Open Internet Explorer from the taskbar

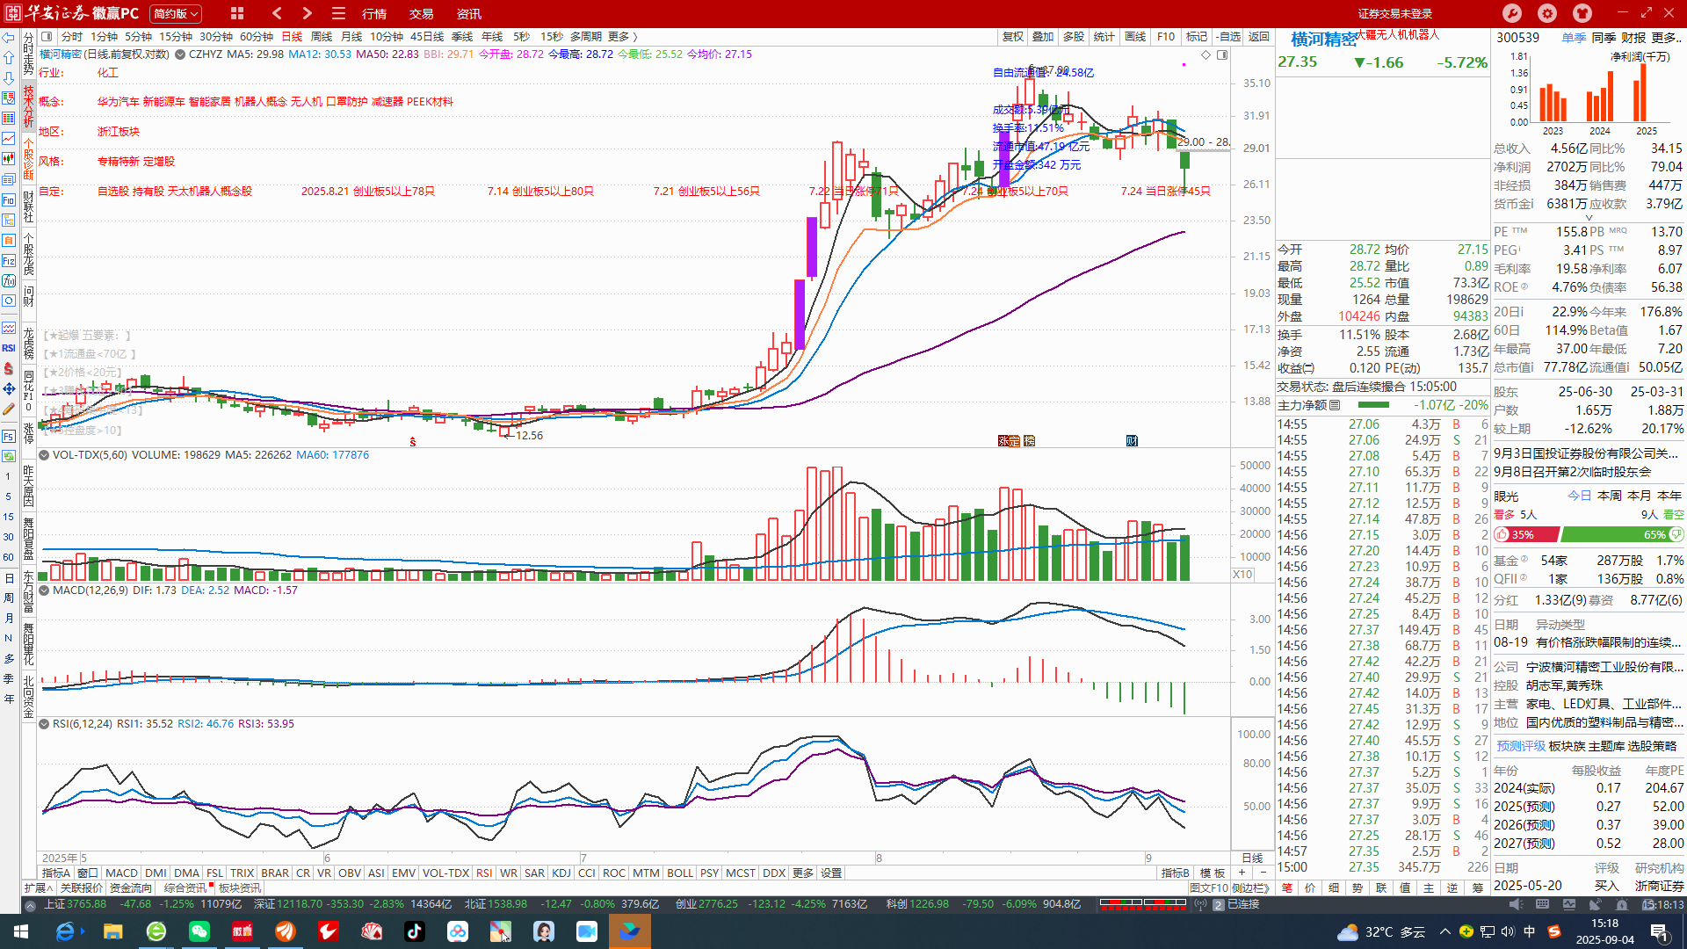67,931
